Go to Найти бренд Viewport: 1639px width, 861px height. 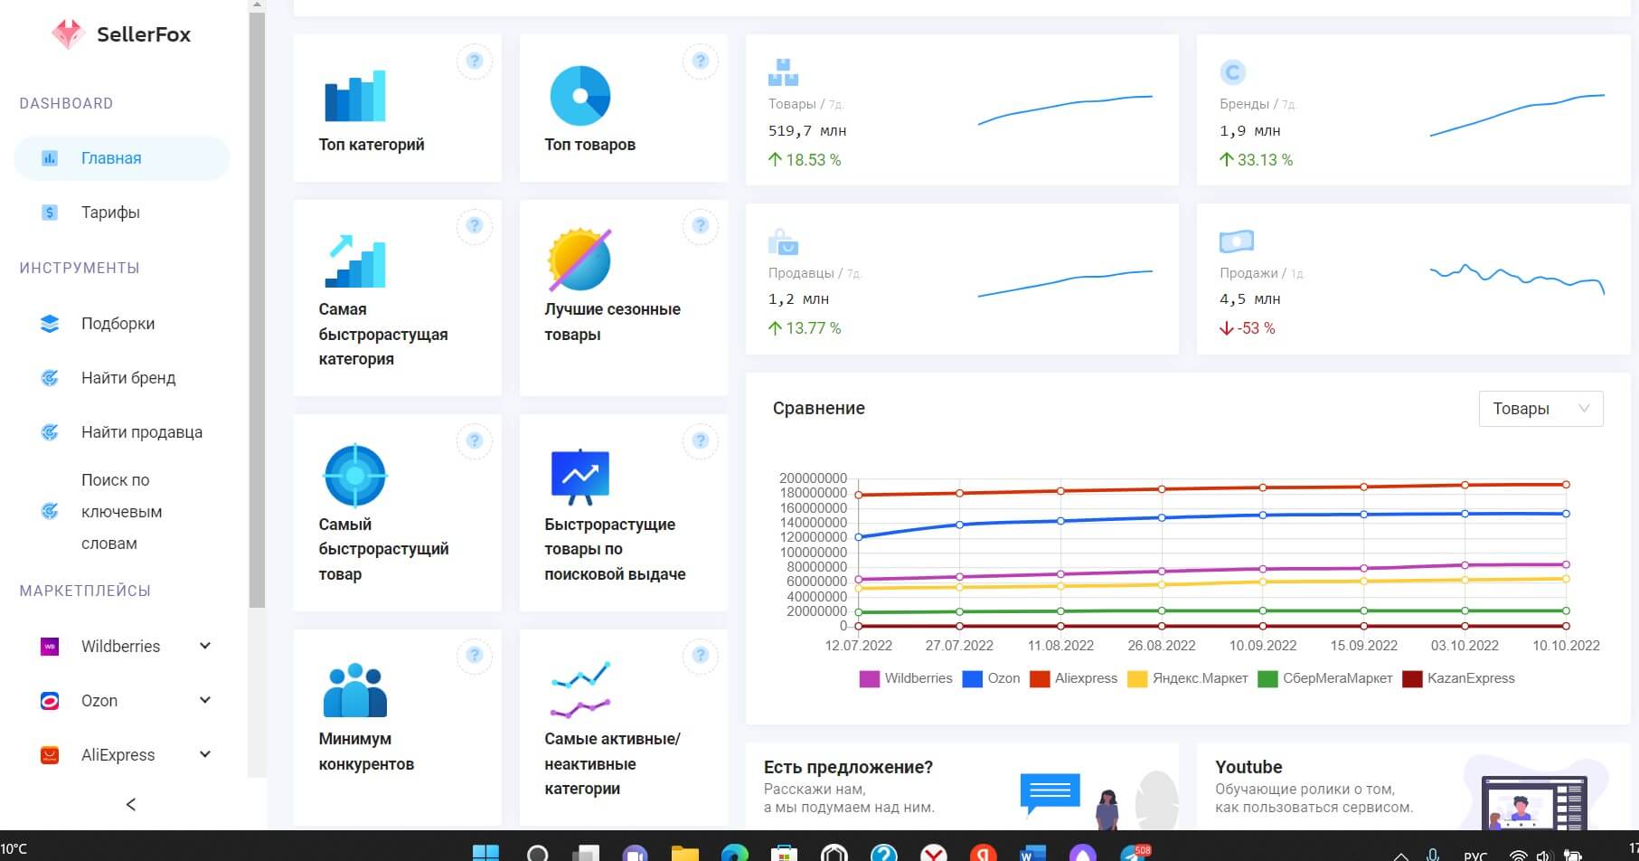pos(128,378)
